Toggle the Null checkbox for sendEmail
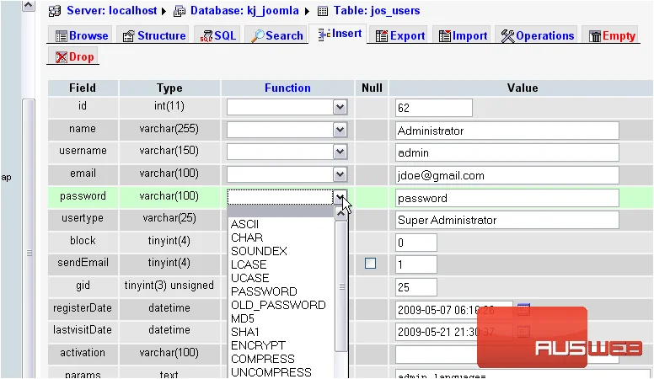 click(x=370, y=263)
